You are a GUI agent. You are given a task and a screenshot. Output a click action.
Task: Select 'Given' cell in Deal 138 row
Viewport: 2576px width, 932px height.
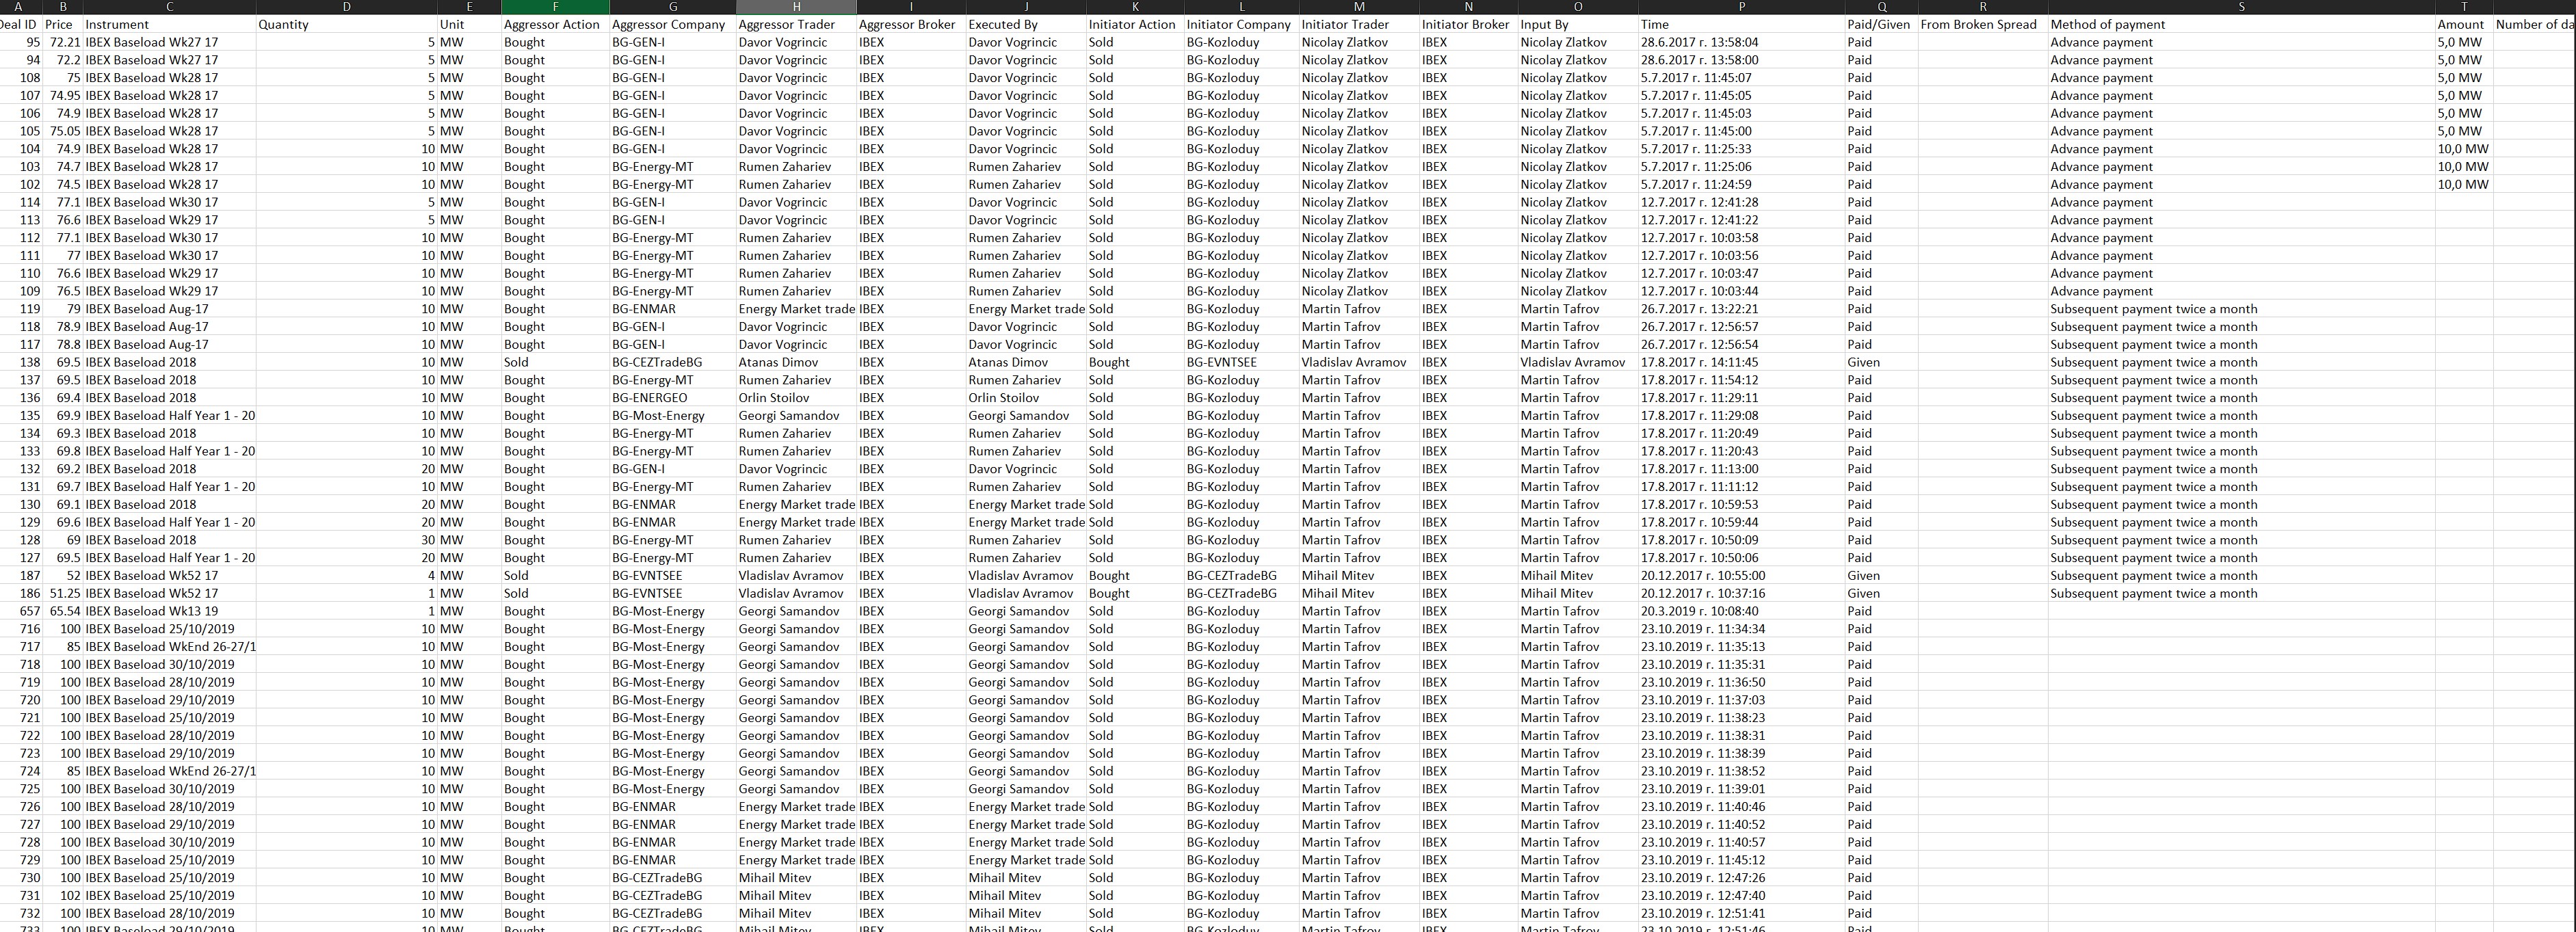(x=1881, y=362)
